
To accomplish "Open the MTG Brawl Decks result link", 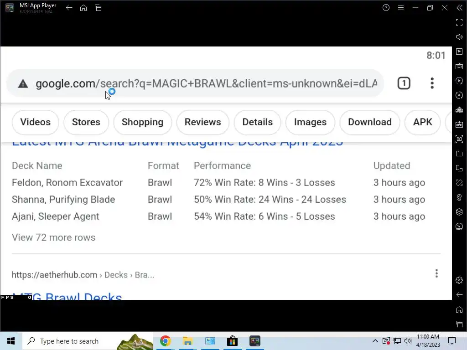I will pos(67,296).
